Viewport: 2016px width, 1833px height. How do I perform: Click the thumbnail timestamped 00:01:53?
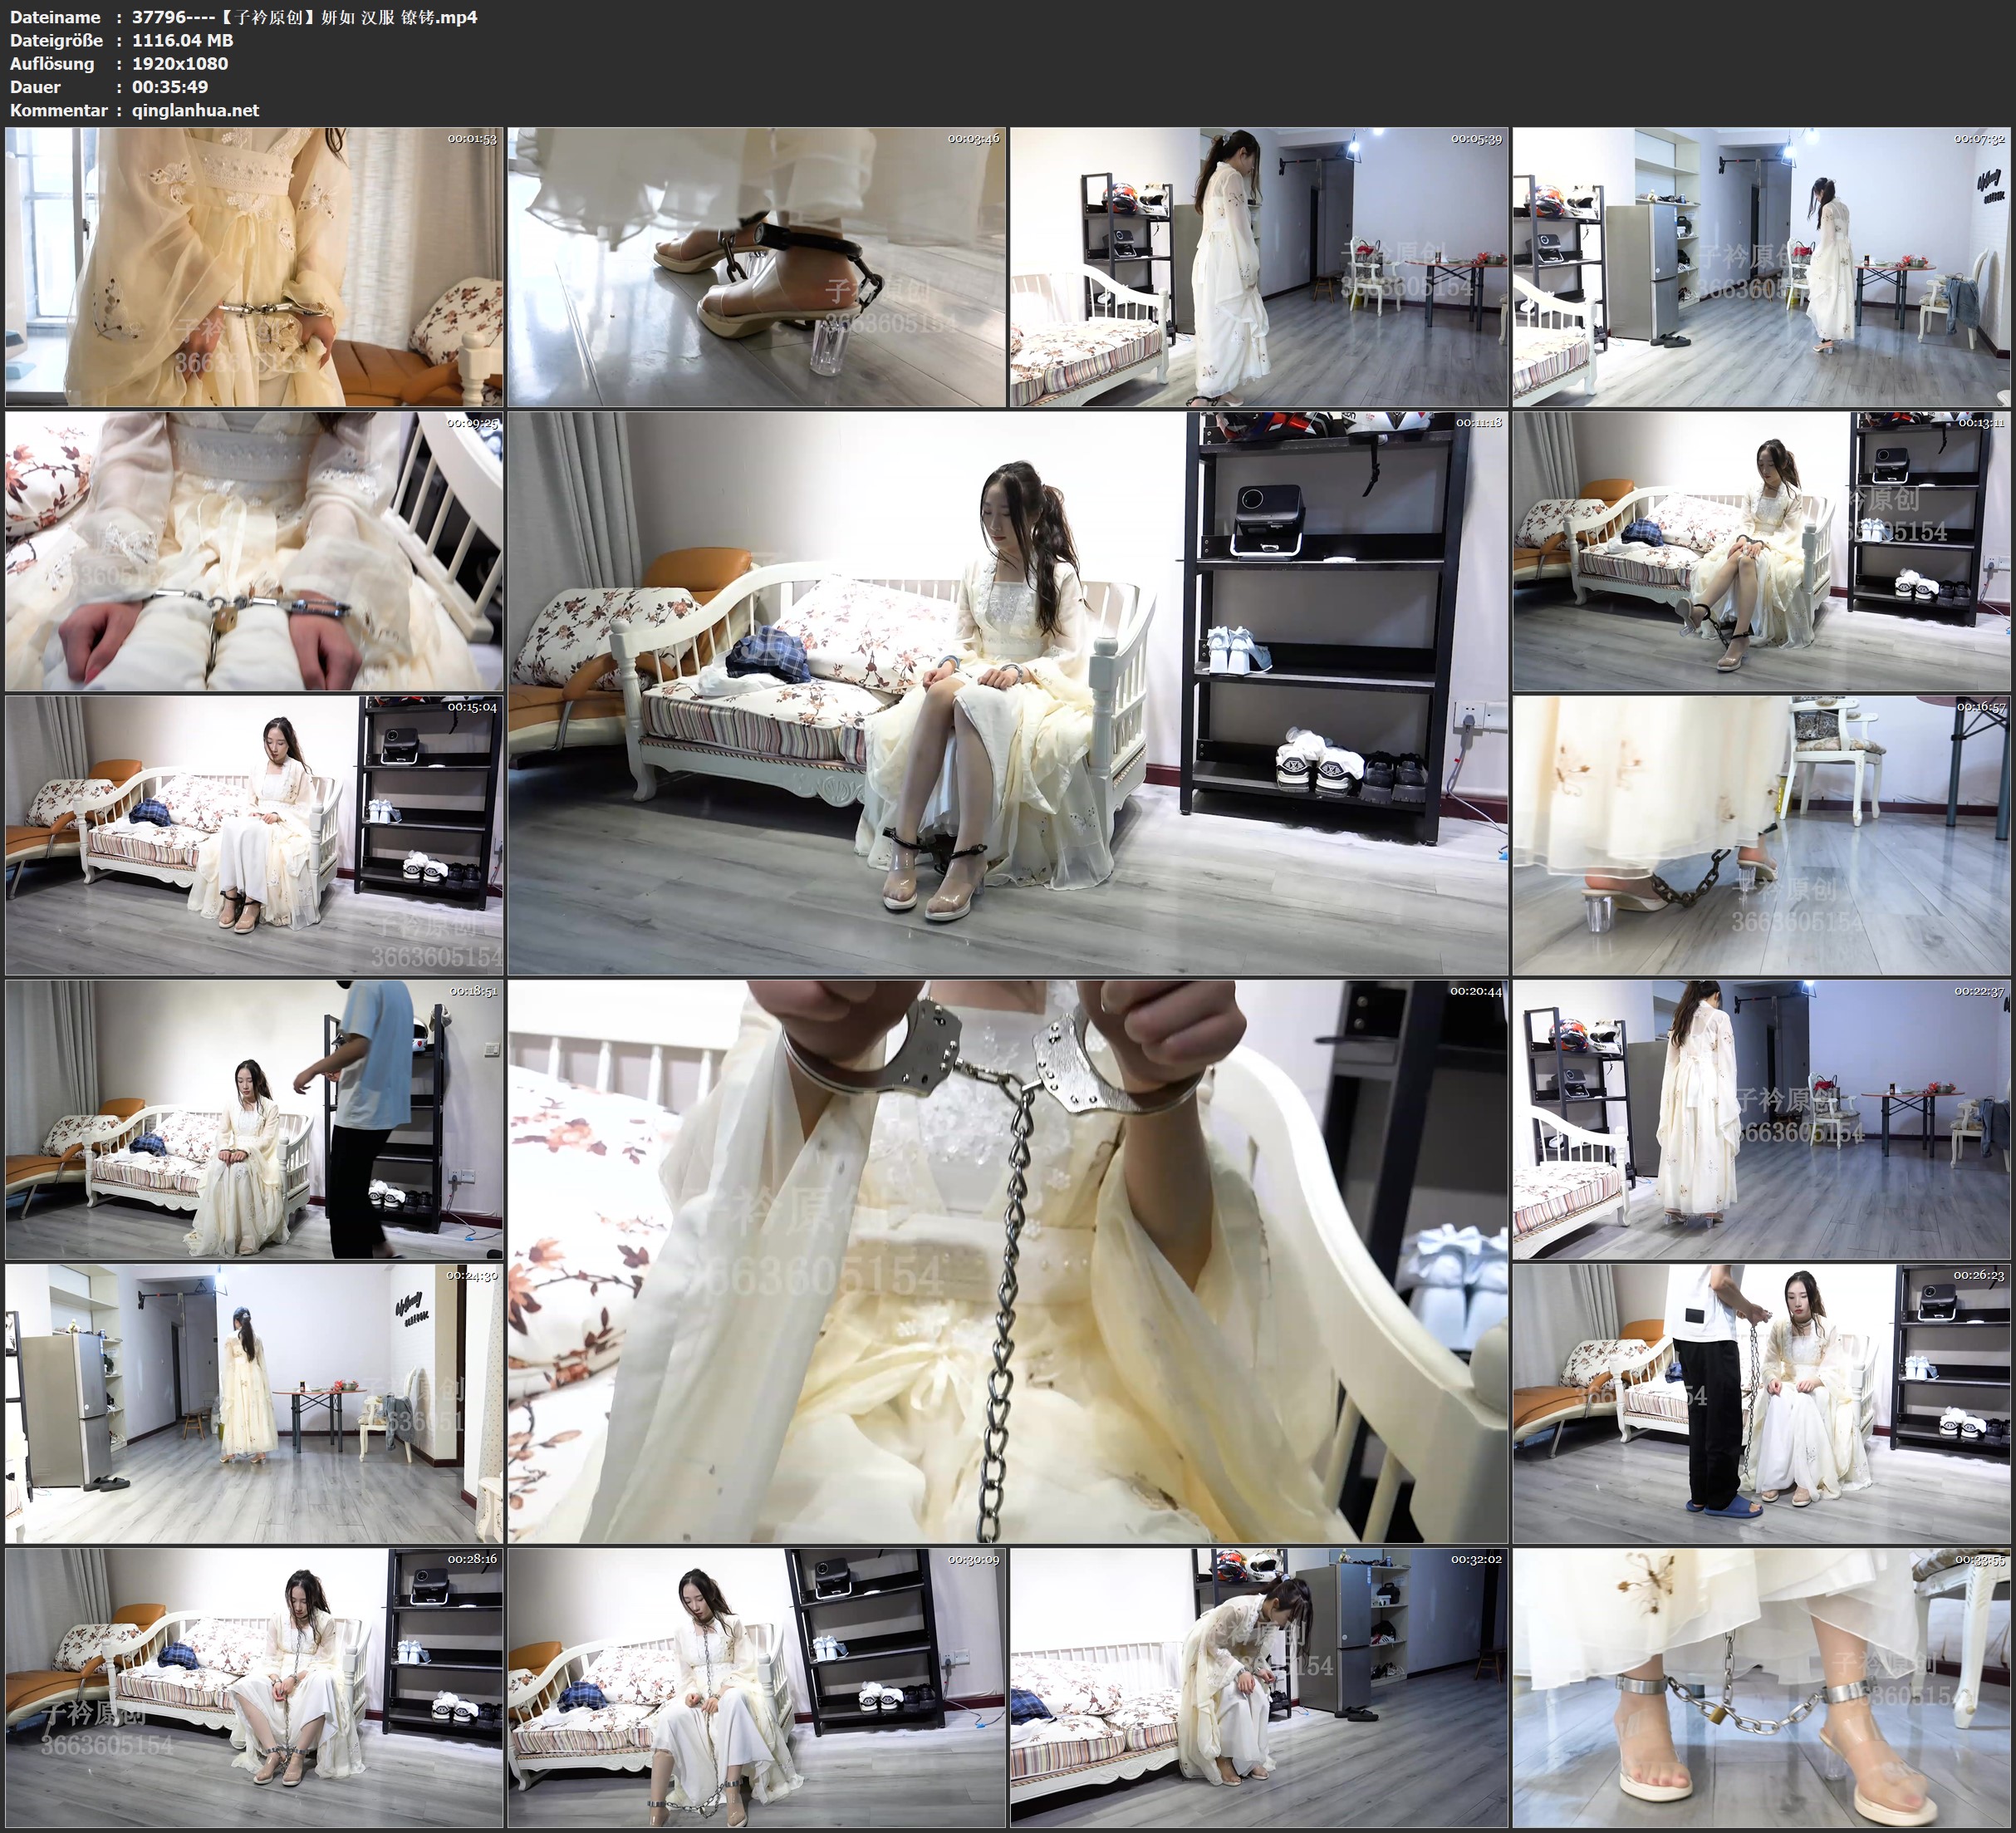pos(254,268)
